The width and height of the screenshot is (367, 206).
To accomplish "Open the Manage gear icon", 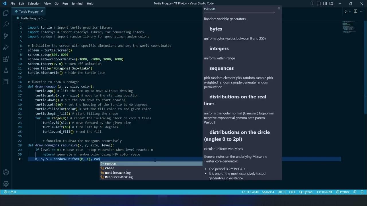I will pyautogui.click(x=6, y=184).
